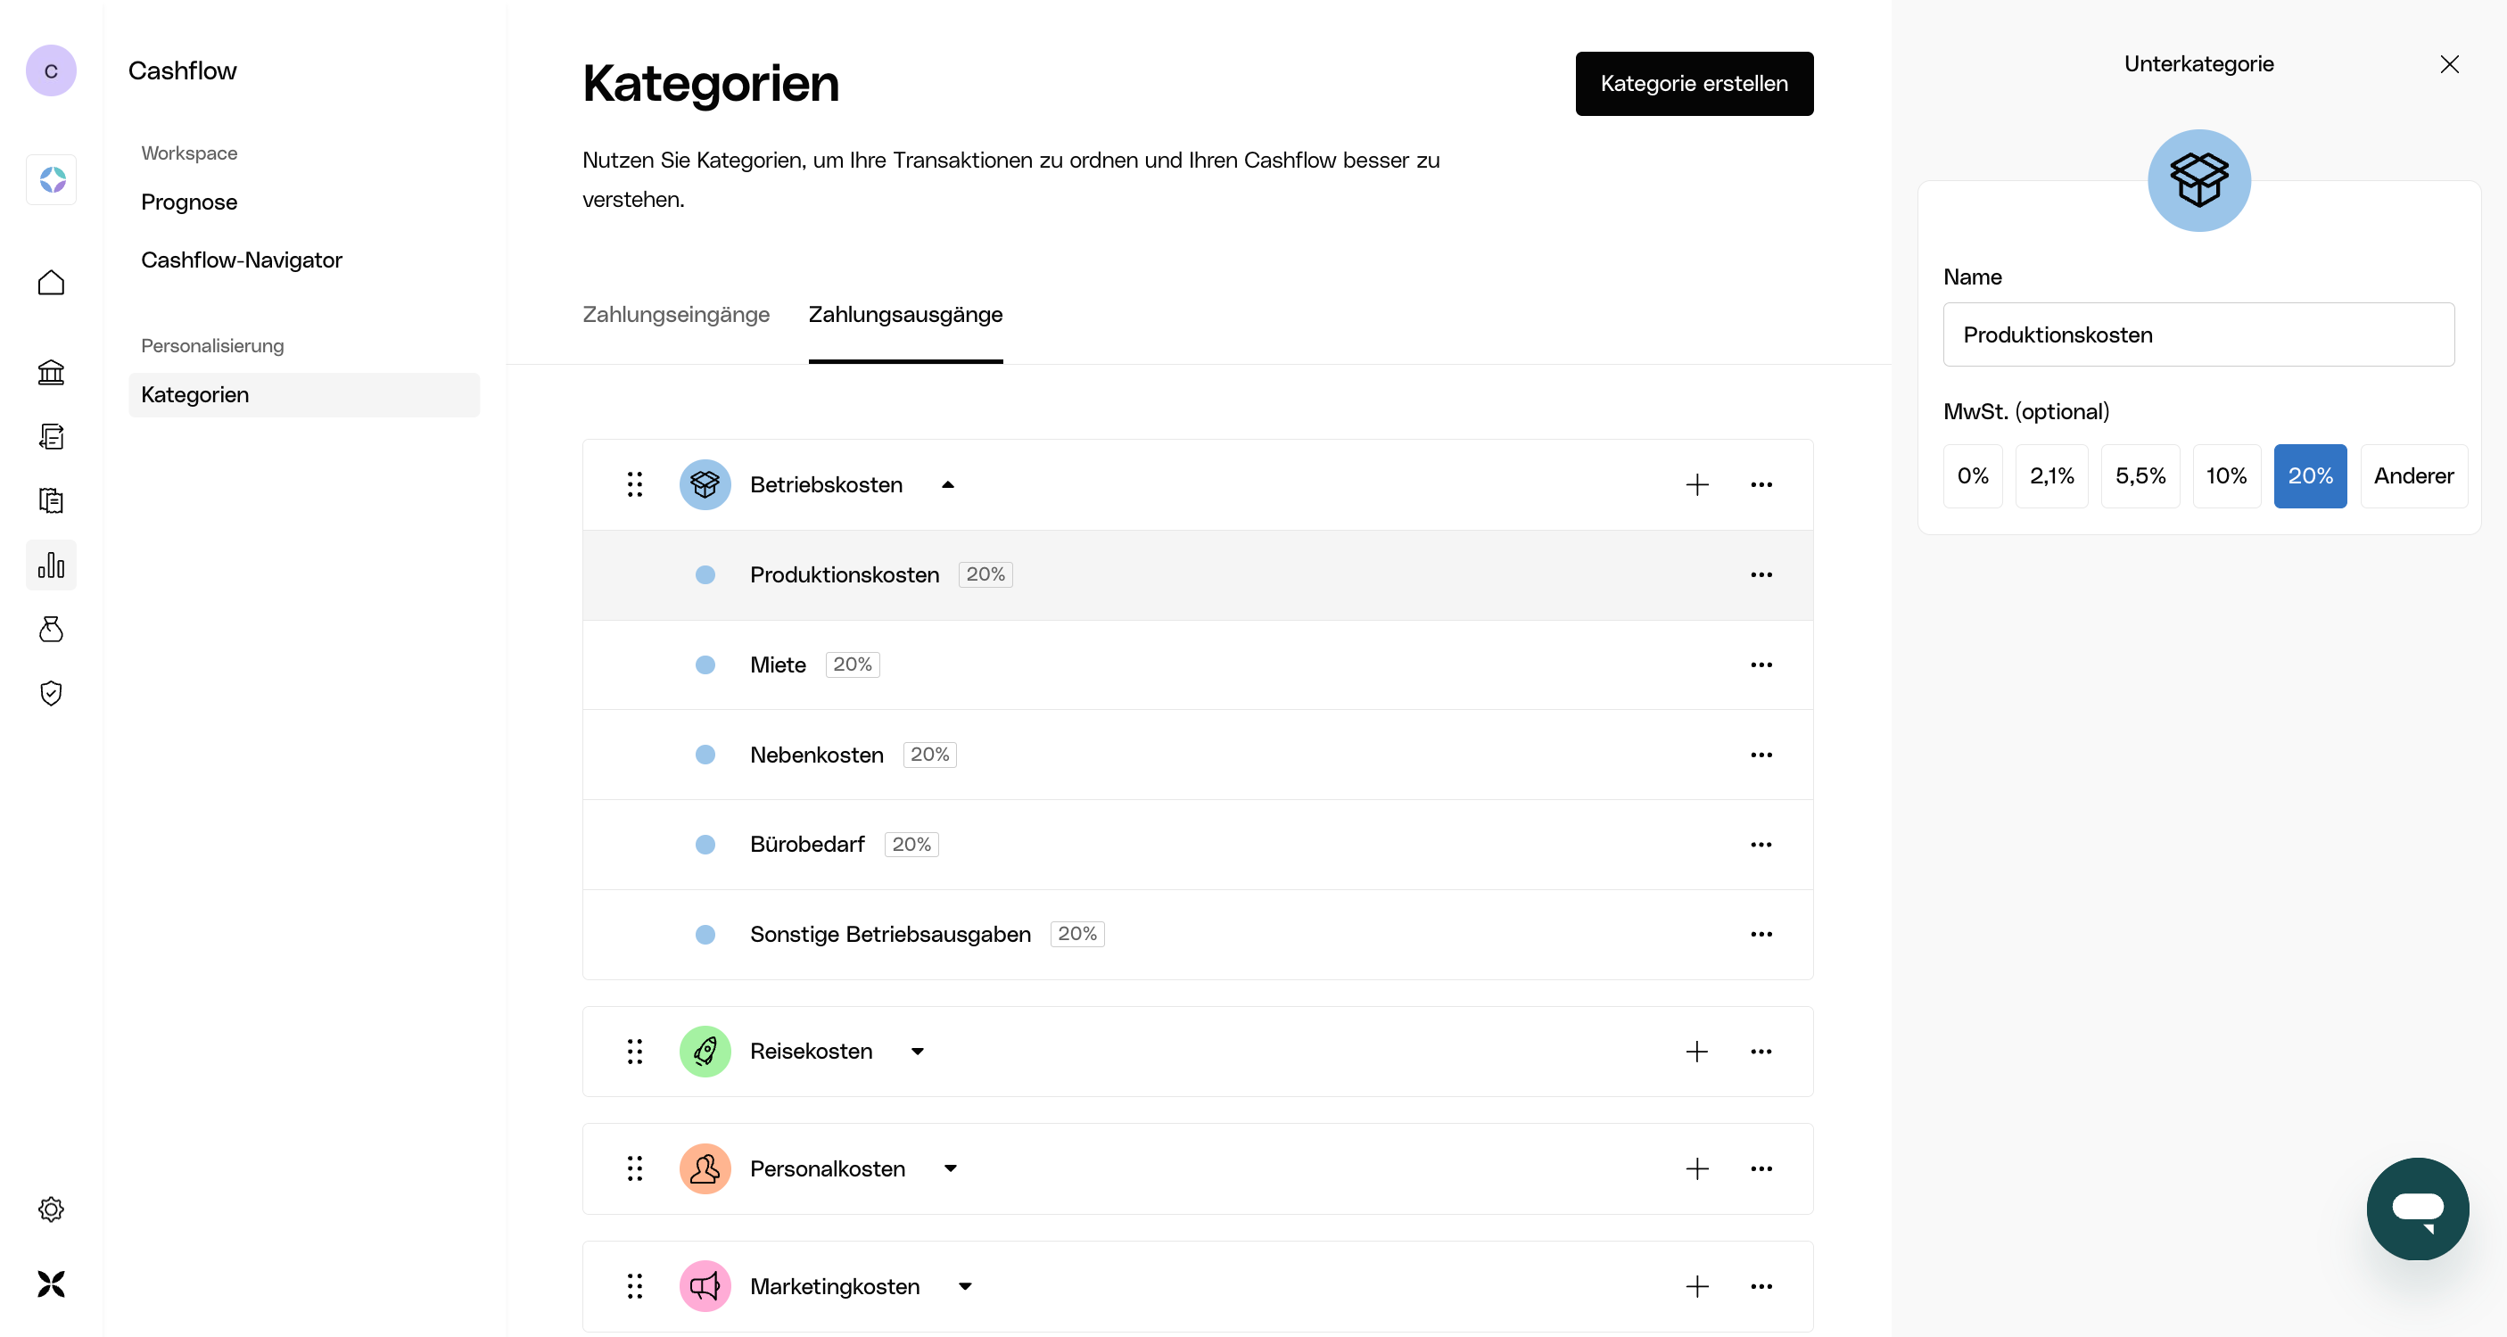Expand the Personalkosten category

[950, 1168]
